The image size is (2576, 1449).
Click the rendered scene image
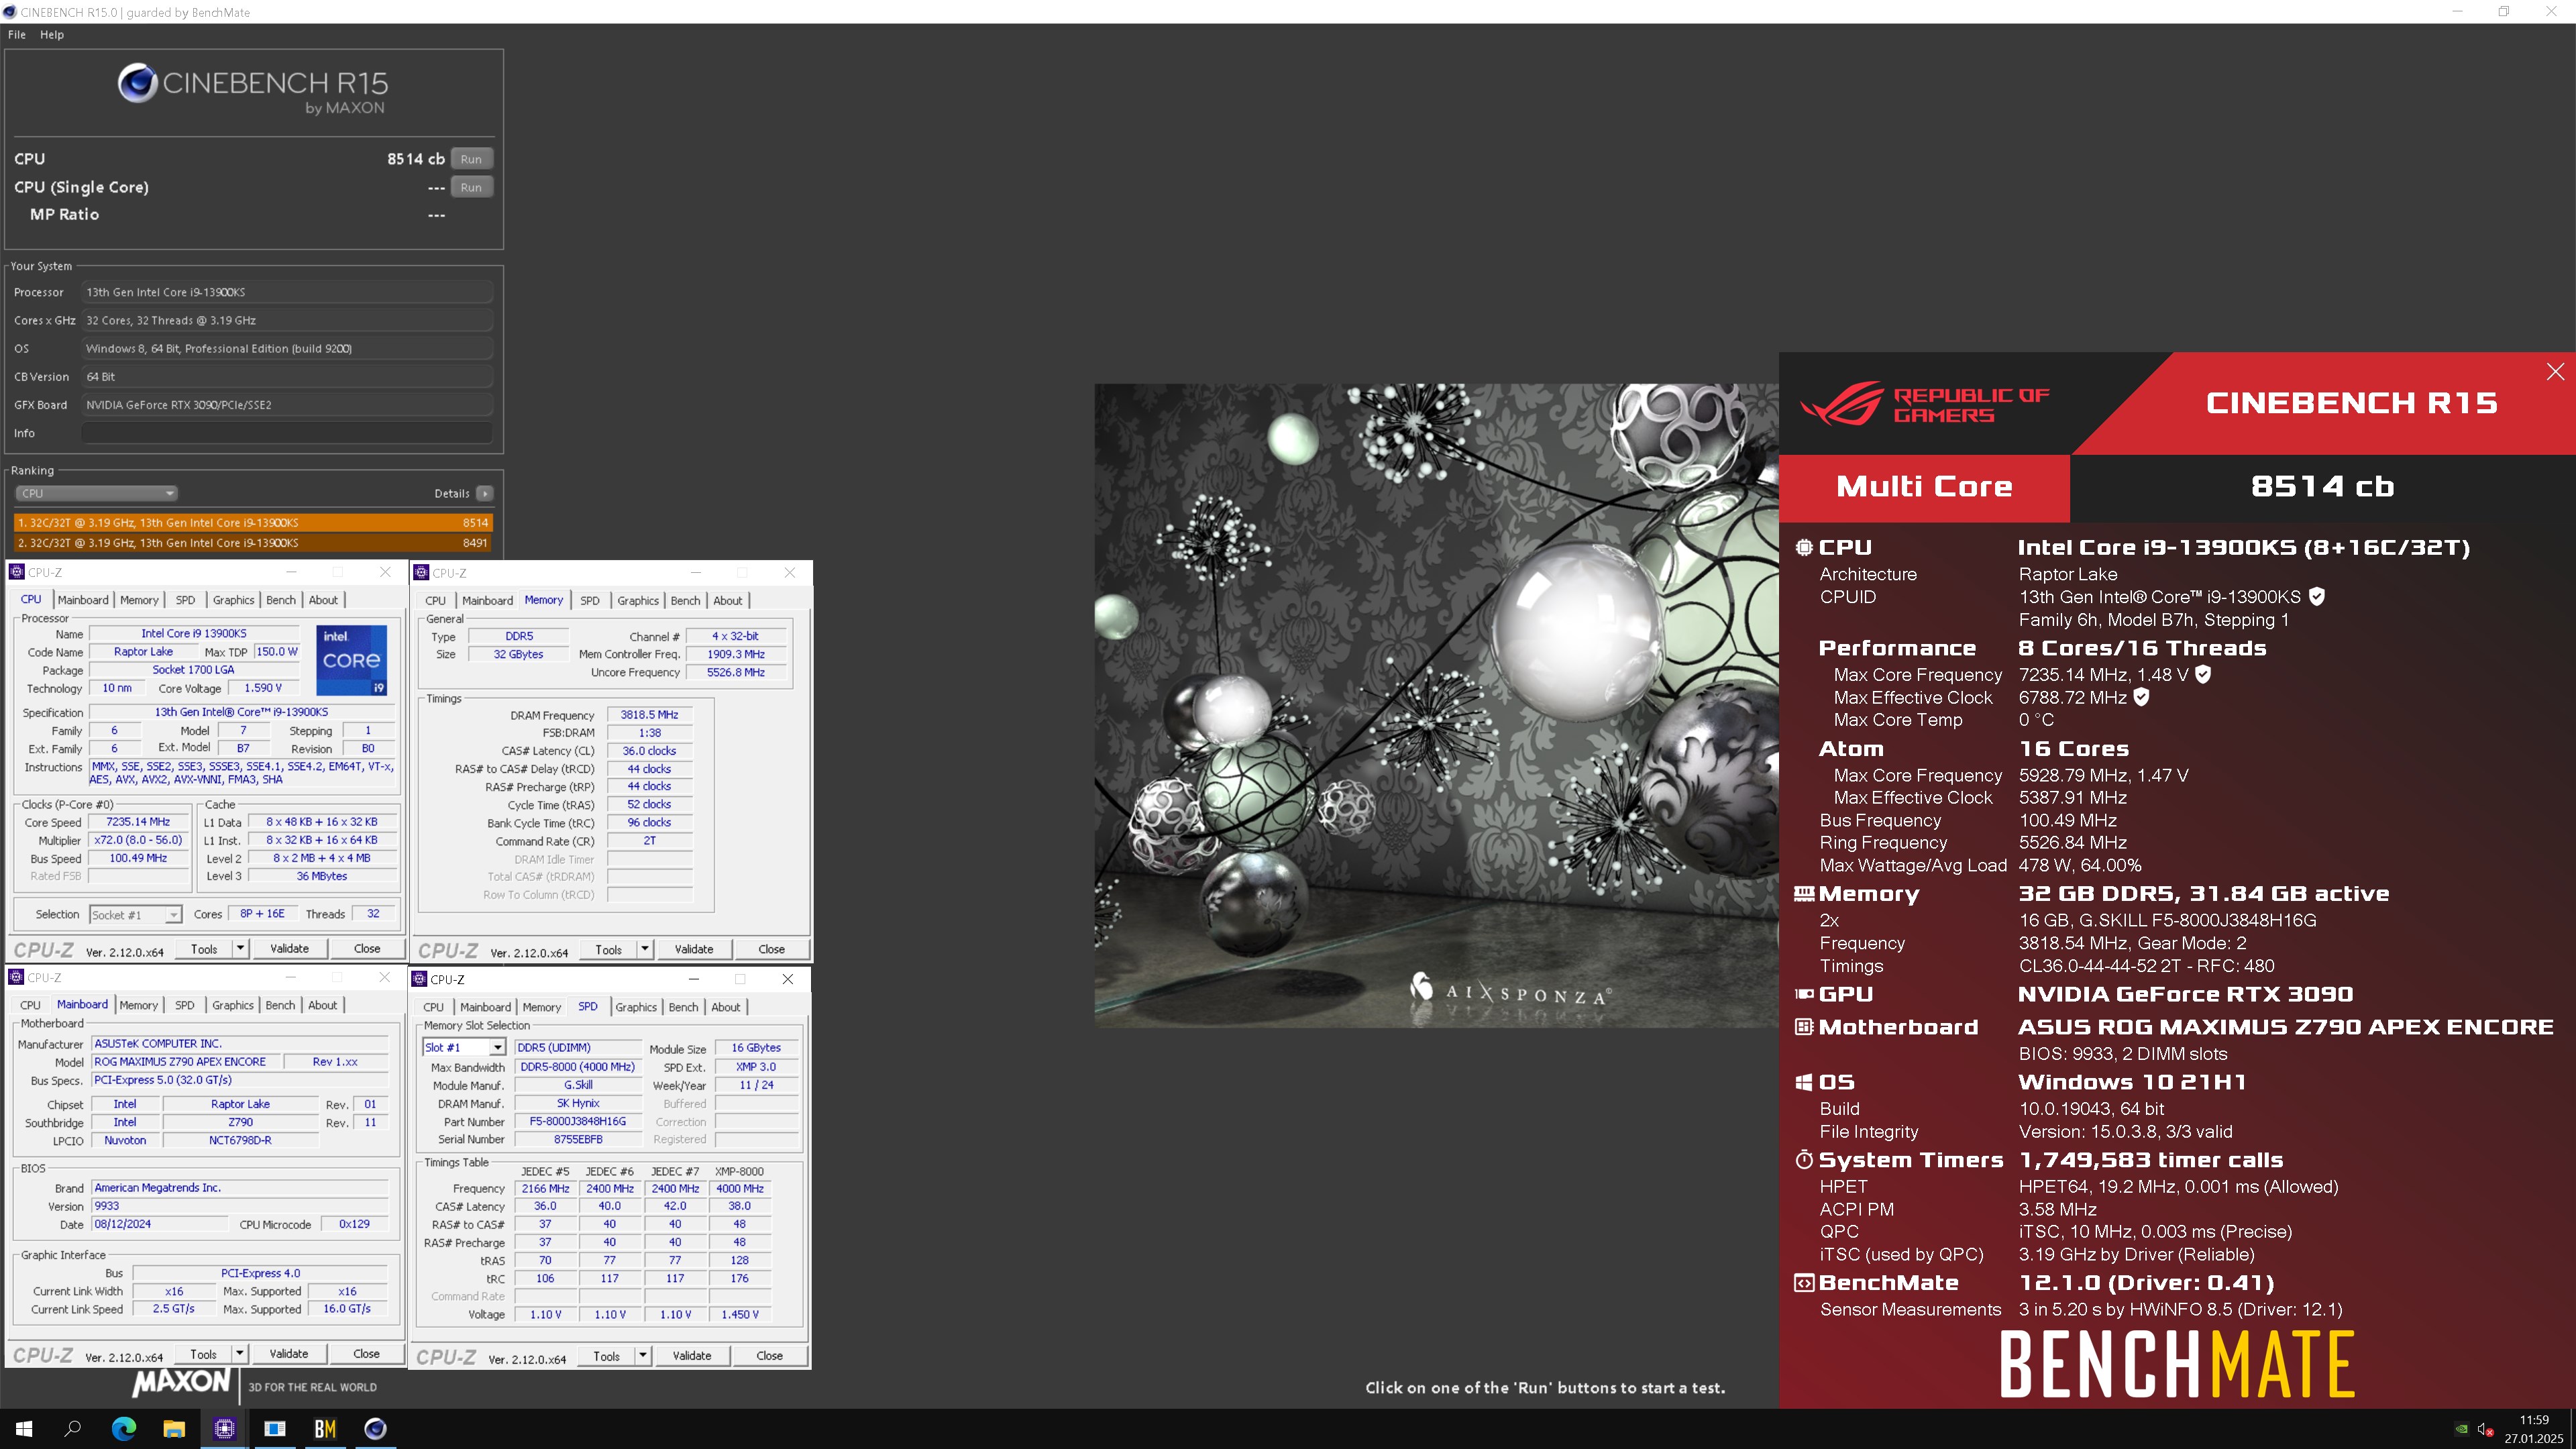pyautogui.click(x=1436, y=705)
